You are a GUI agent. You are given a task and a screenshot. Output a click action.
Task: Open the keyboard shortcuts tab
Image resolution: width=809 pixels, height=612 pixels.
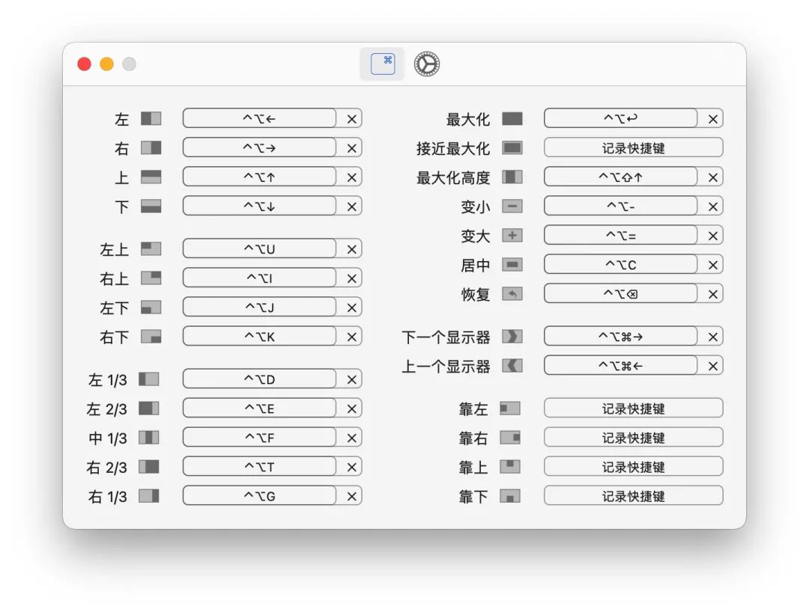tap(382, 64)
